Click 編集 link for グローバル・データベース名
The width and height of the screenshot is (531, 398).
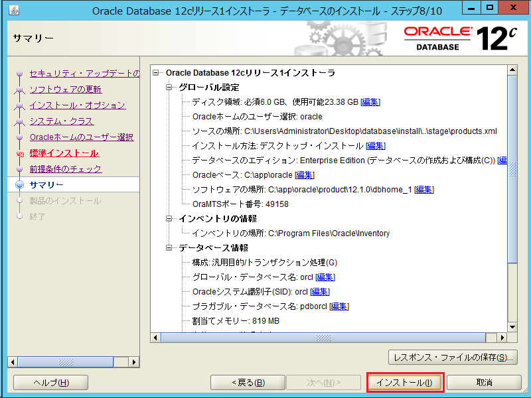click(325, 277)
